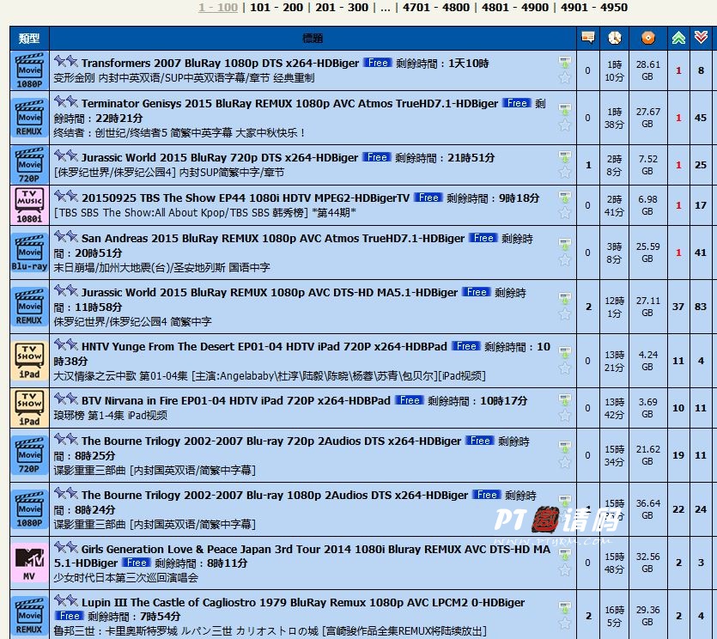Image resolution: width=717 pixels, height=639 pixels.
Task: Sort by time-alive clock header icon
Action: tap(614, 38)
